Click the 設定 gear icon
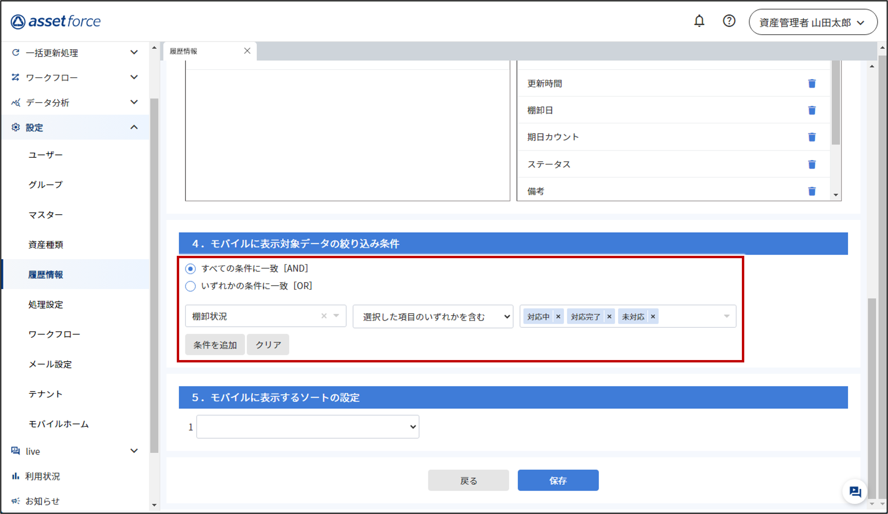 click(x=16, y=127)
